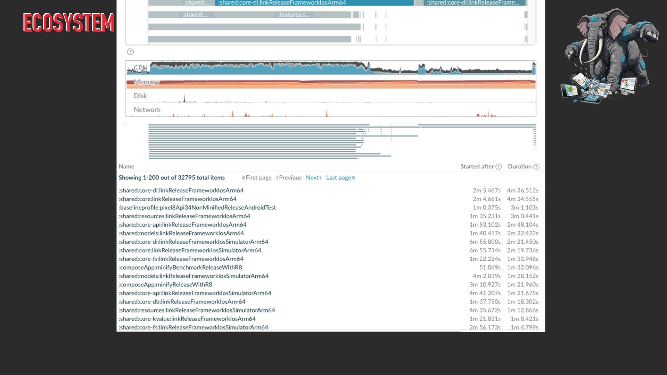This screenshot has width=667, height=375.
Task: Click the Previous page navigation link
Action: coord(289,178)
